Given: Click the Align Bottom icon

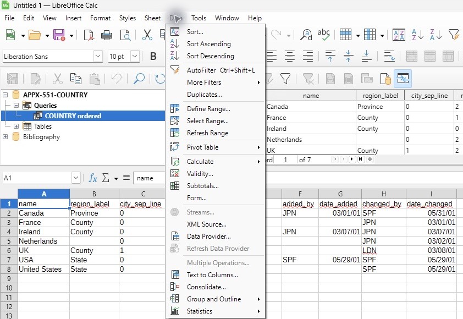Looking at the screenshot, I should [x=366, y=56].
